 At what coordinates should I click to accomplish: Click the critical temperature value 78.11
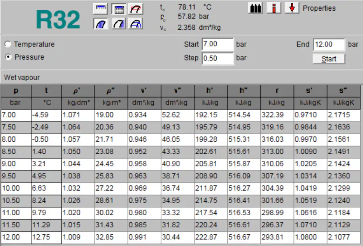186,7
